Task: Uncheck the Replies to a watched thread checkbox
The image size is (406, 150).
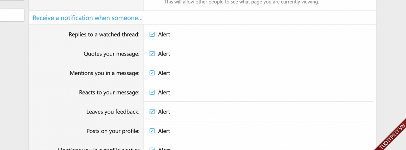Action: pyautogui.click(x=152, y=34)
